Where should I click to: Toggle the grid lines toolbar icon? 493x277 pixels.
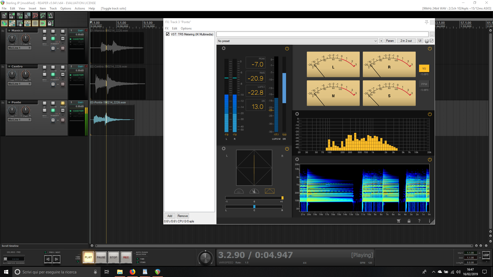(x=35, y=23)
